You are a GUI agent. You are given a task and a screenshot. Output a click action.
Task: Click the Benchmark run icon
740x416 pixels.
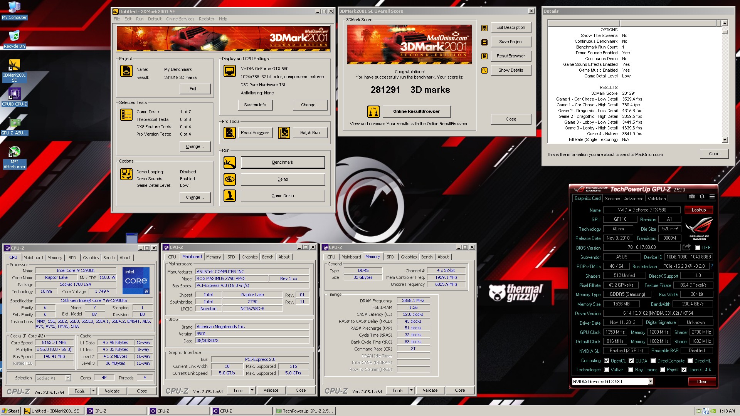tap(230, 163)
